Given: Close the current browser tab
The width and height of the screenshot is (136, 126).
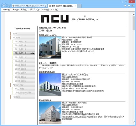Looking at the screenshot, I should [75, 6].
